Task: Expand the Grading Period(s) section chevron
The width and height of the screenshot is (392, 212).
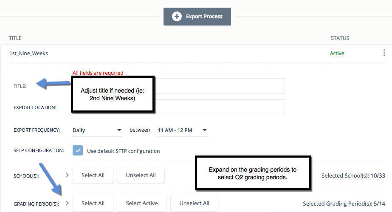Action: [67, 204]
